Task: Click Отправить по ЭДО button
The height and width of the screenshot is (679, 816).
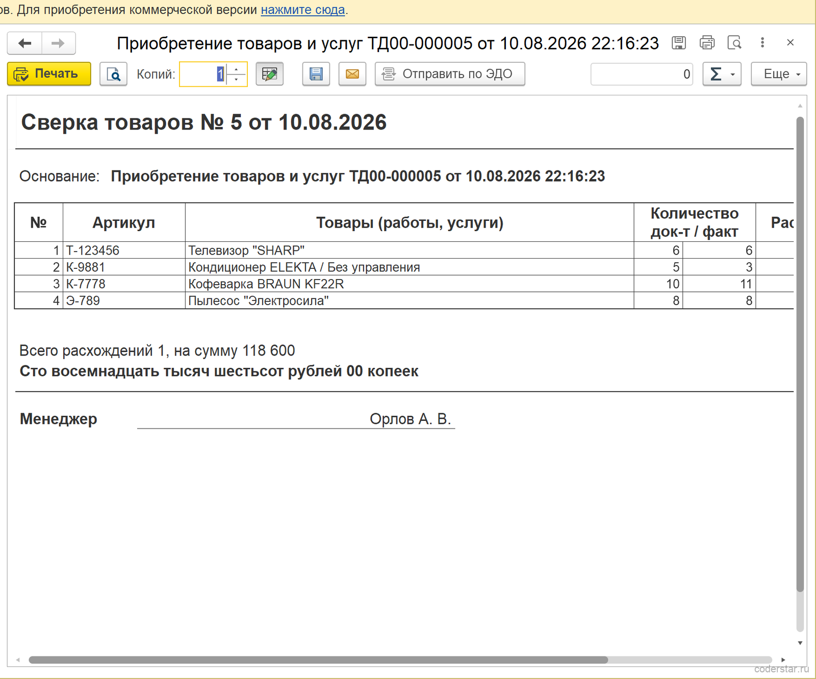Action: coord(450,74)
